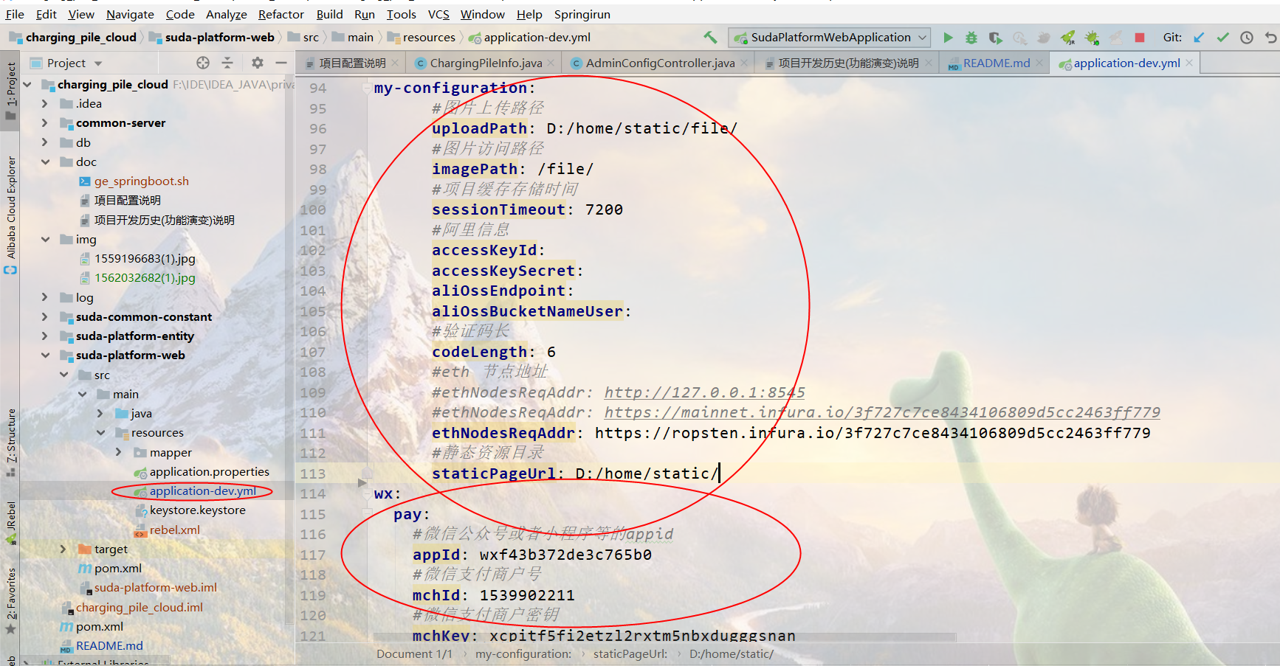This screenshot has width=1280, height=666.
Task: Click the Build project hammer icon
Action: pyautogui.click(x=710, y=37)
